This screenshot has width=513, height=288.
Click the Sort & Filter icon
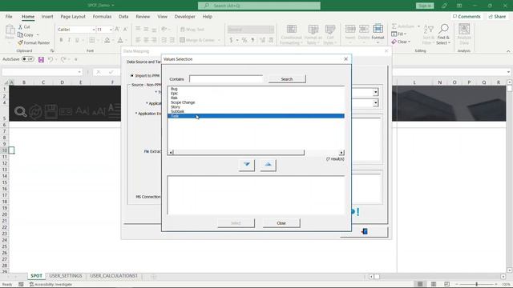tap(428, 29)
